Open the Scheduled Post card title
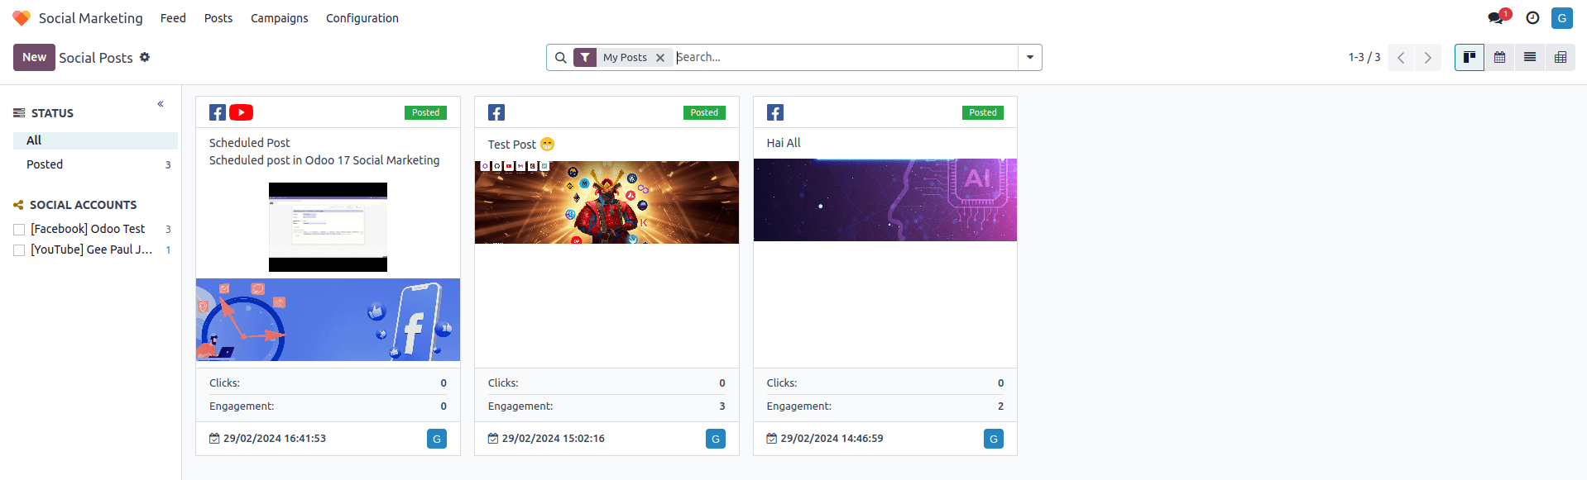The height and width of the screenshot is (480, 1587). point(250,143)
